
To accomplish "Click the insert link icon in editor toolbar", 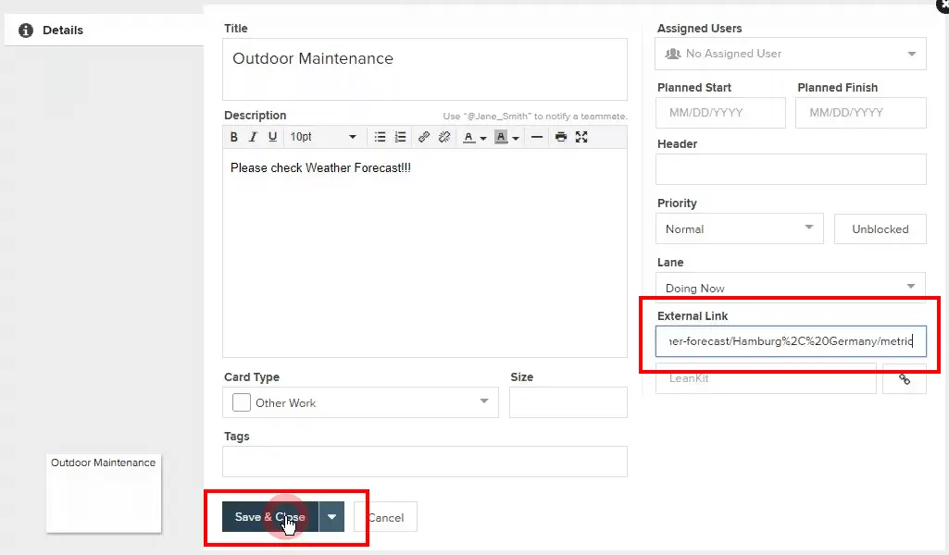I will pos(424,137).
